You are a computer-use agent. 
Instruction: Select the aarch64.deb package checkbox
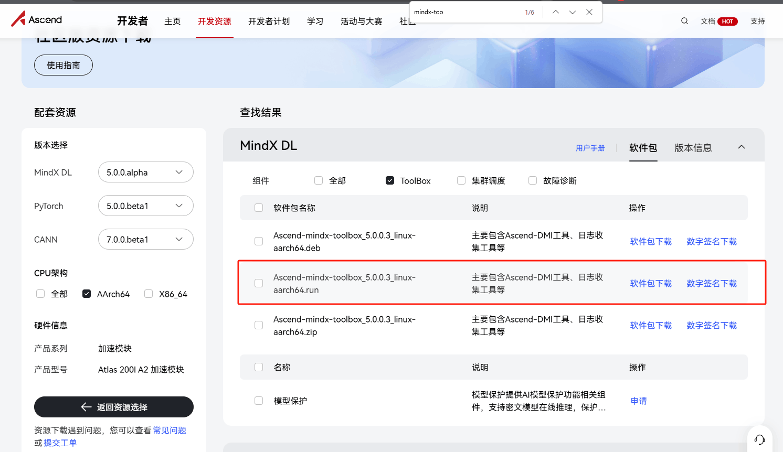[x=259, y=241]
